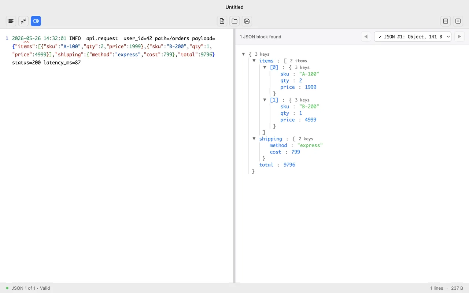Expand all nodes with plus-box icon

point(458,21)
